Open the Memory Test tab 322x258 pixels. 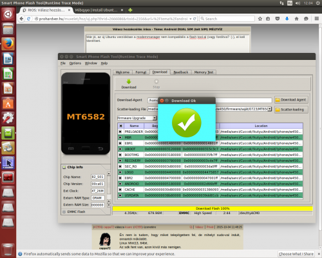[204, 72]
